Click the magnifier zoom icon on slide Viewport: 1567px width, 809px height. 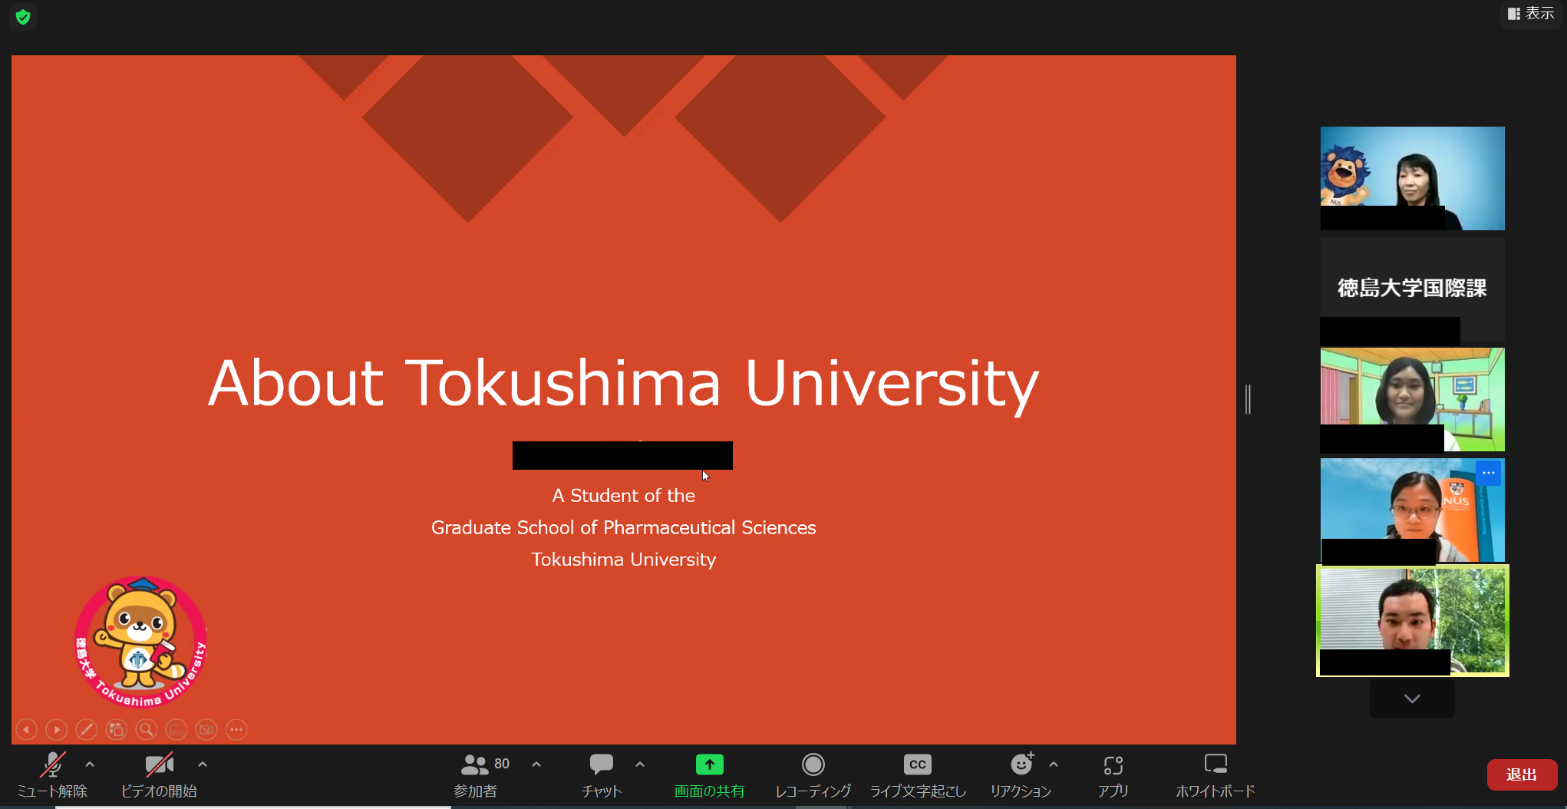147,729
